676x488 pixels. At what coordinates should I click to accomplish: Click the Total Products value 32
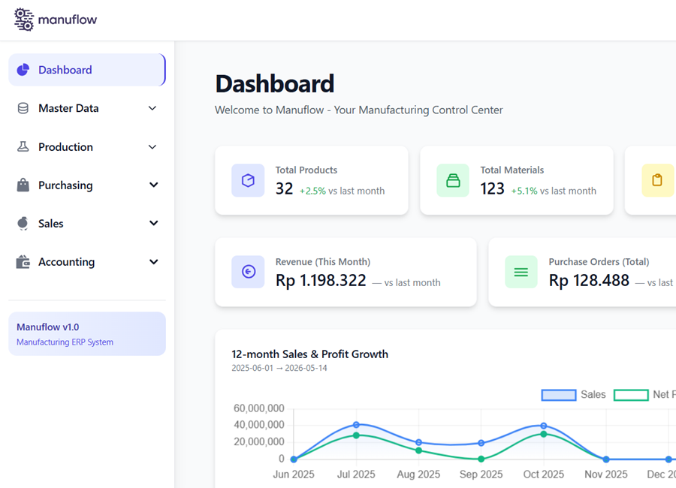point(284,189)
